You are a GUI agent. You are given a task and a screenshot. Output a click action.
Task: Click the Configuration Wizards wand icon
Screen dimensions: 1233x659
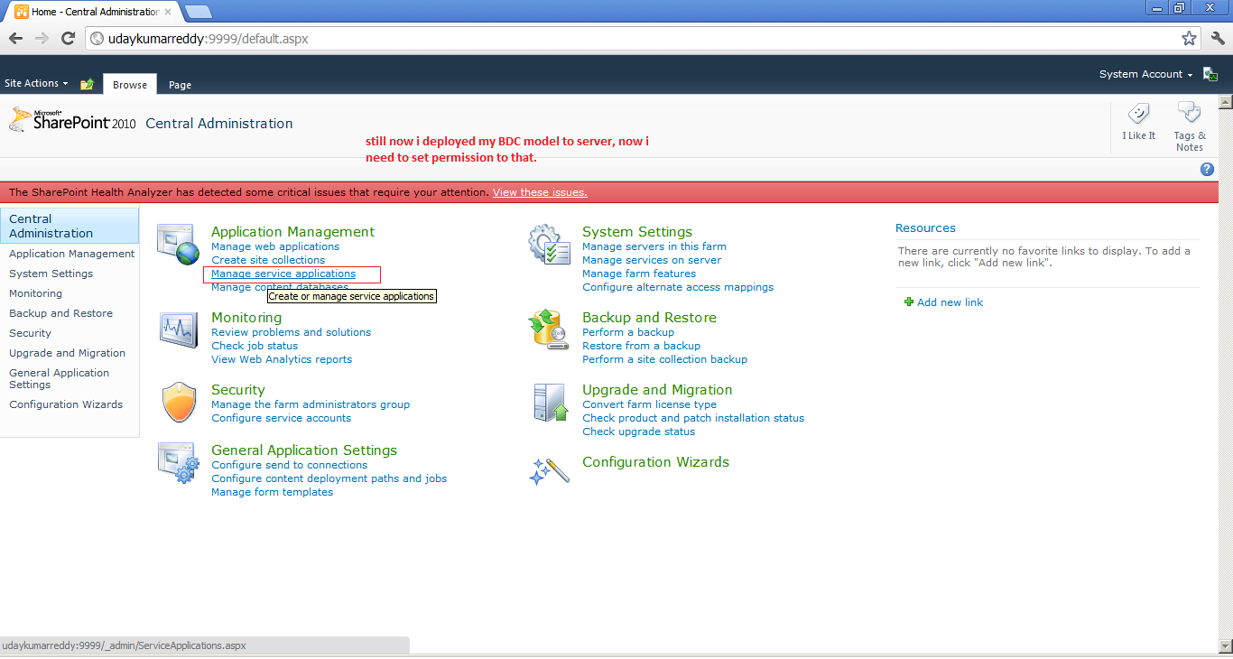click(549, 470)
